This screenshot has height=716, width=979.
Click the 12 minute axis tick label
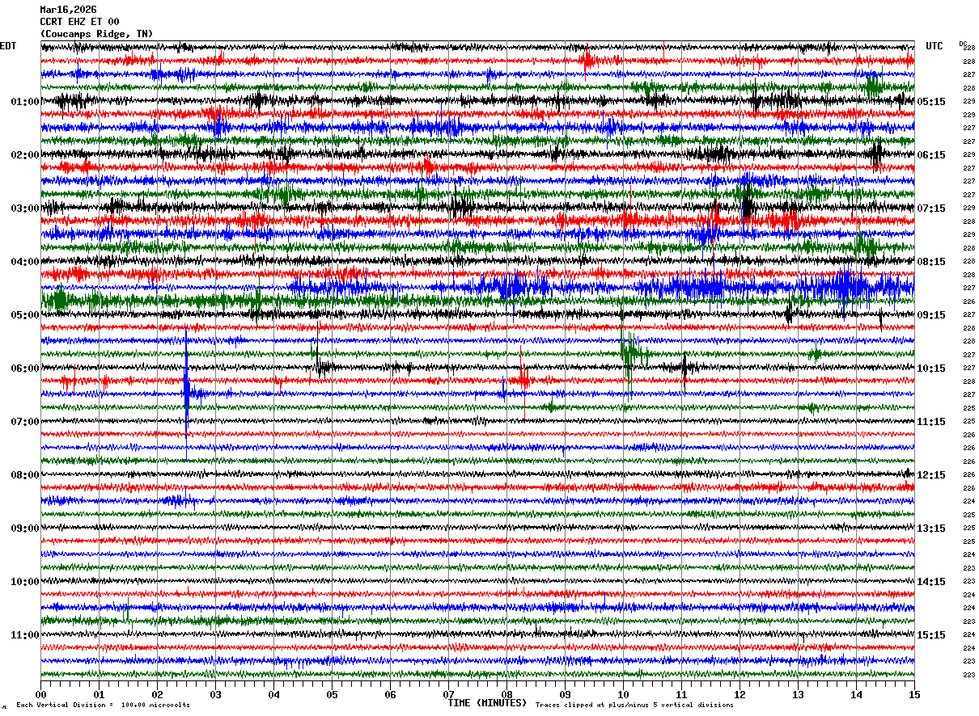click(x=740, y=694)
